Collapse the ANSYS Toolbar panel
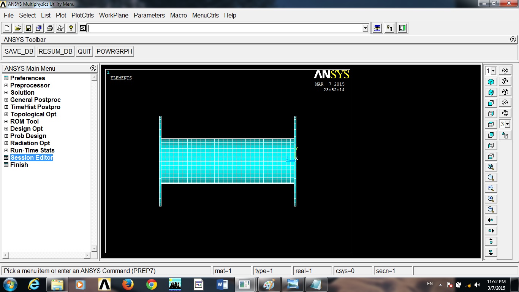Viewport: 519px width, 292px height. [x=513, y=40]
